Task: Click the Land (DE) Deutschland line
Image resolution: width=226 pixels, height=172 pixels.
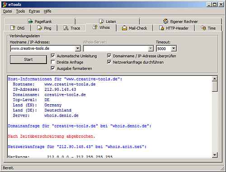Action: pyautogui.click(x=42, y=110)
